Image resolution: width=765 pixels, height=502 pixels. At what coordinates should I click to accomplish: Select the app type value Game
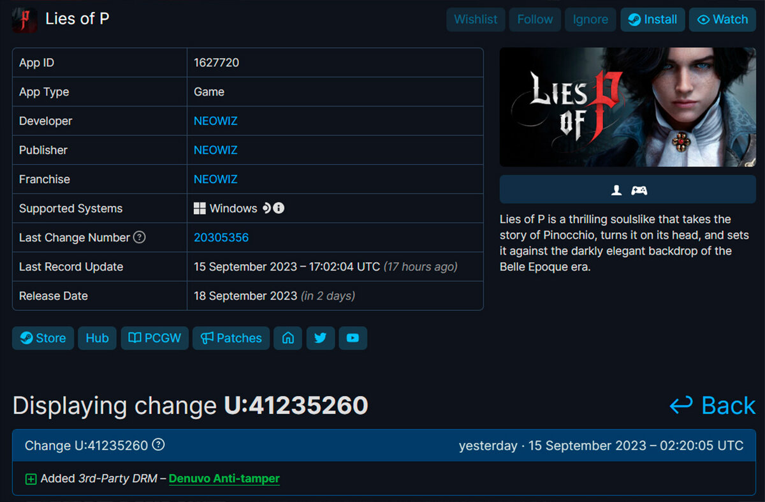point(209,92)
